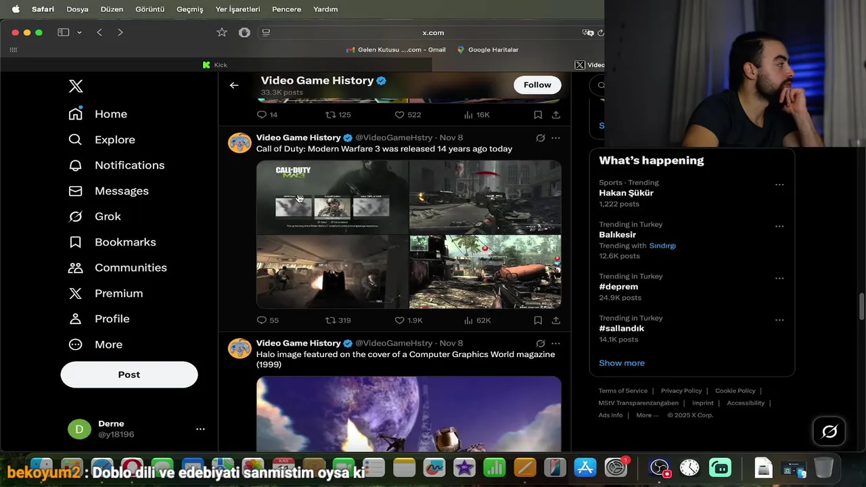Open the Sındırgı trending link
This screenshot has width=866, height=487.
[662, 246]
